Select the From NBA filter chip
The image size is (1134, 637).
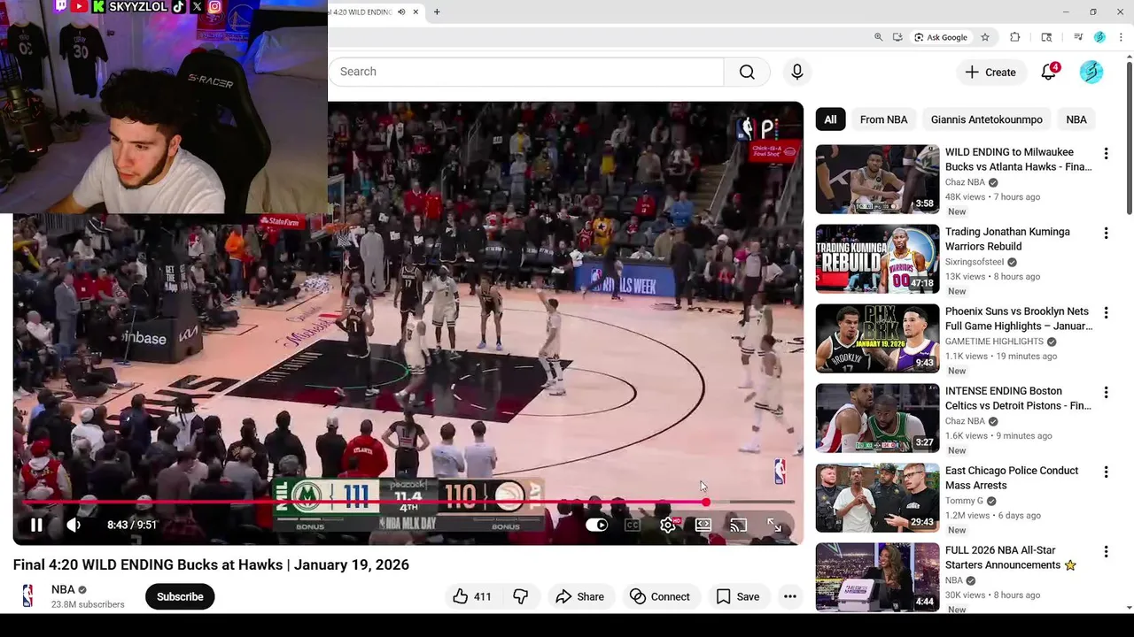pyautogui.click(x=883, y=119)
